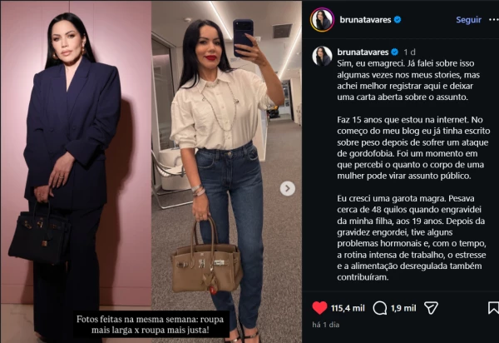The height and width of the screenshot is (343, 499).
Task: Open the 1,9 mil comments count
Action: (403, 308)
